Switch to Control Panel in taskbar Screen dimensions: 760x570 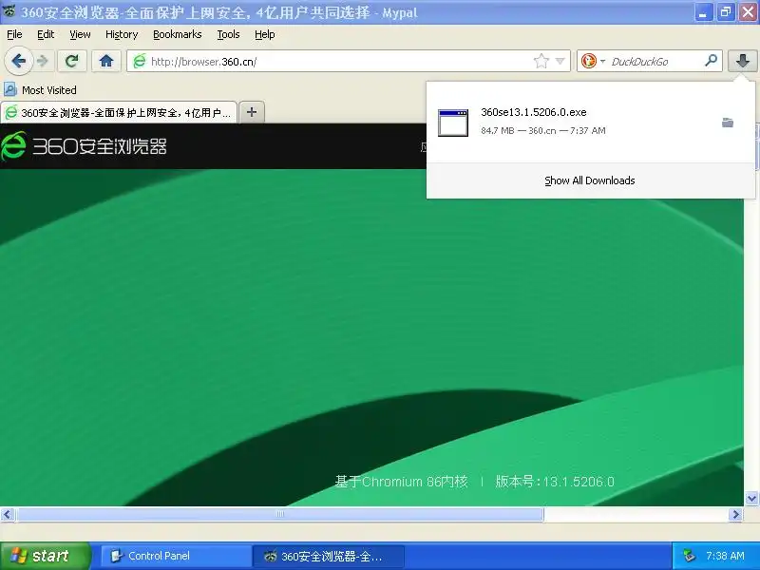point(176,556)
